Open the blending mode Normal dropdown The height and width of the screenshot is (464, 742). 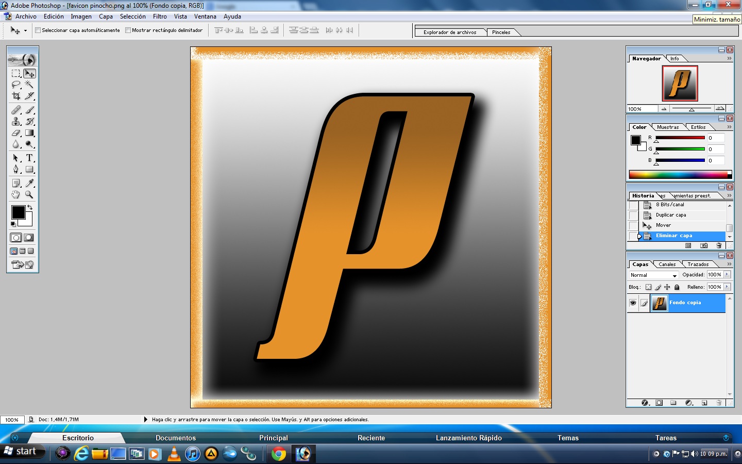(x=653, y=275)
